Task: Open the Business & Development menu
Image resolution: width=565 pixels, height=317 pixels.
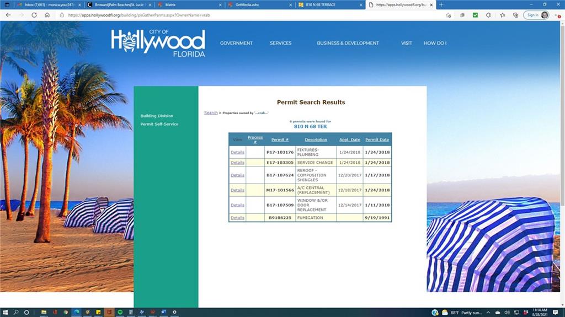Action: pyautogui.click(x=348, y=43)
